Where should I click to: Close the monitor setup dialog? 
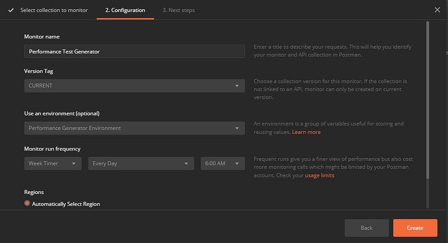(x=437, y=9)
